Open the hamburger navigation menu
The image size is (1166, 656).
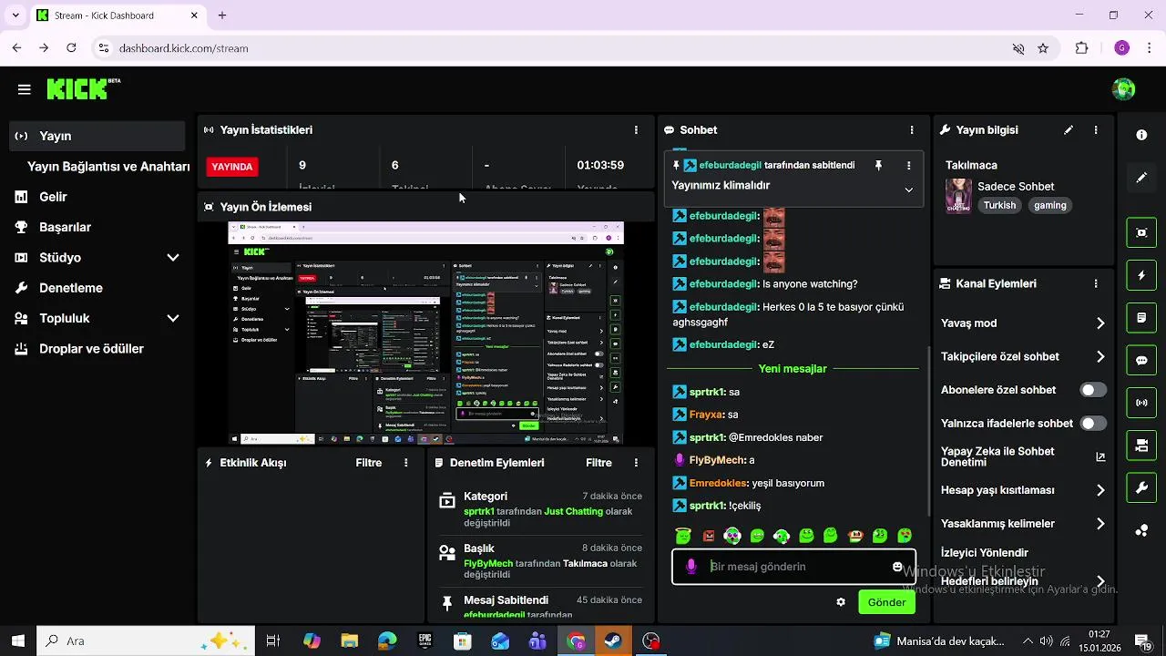click(x=25, y=89)
